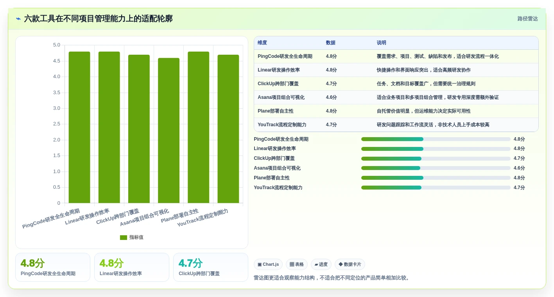Click the 数据 column header
This screenshot has width=554, height=297.
coord(331,43)
